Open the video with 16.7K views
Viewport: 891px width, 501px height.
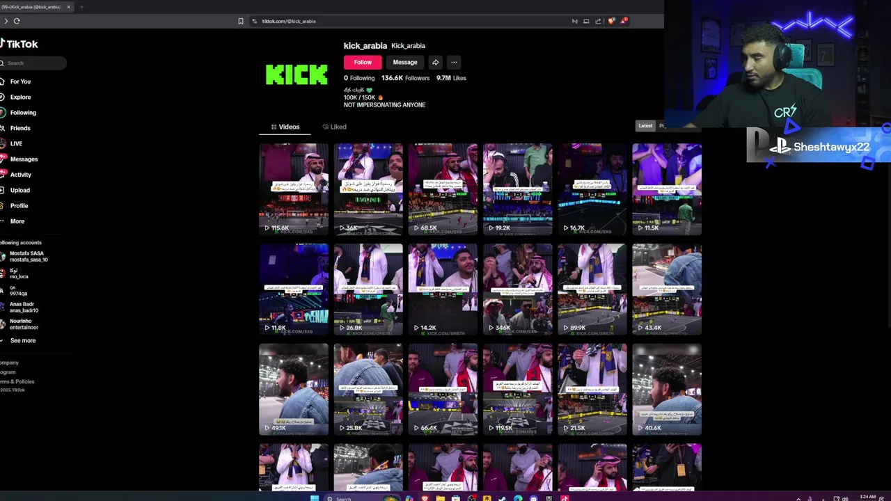[592, 189]
